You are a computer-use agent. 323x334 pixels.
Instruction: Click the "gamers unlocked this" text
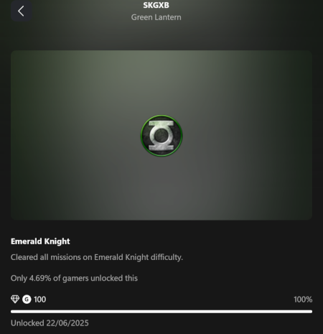pyautogui.click(x=100, y=278)
